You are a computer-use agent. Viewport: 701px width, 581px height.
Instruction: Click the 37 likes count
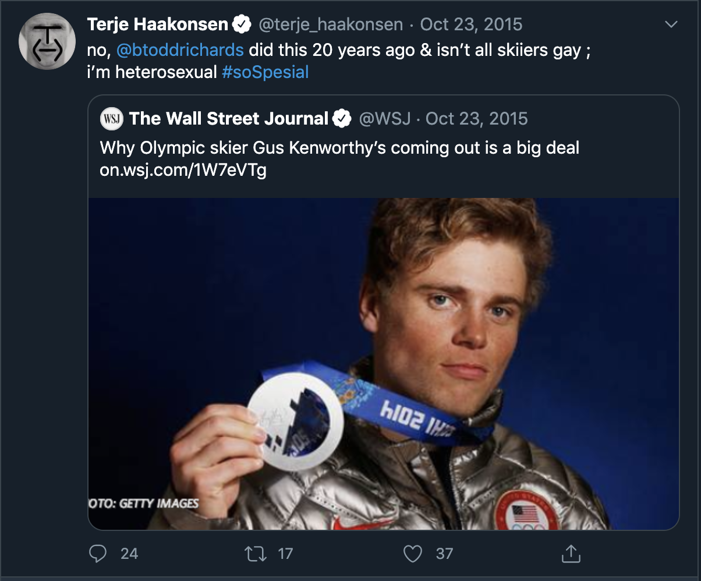pyautogui.click(x=444, y=553)
